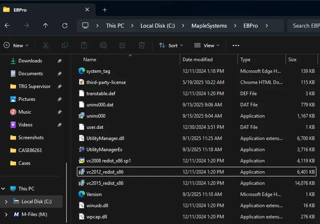Navigate back with the back arrow
320x224 pixels.
pyautogui.click(x=7, y=26)
